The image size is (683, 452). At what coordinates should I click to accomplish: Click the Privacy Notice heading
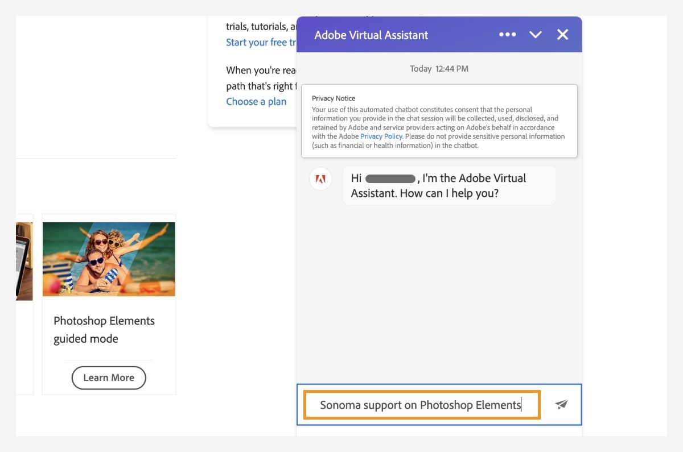(x=334, y=98)
